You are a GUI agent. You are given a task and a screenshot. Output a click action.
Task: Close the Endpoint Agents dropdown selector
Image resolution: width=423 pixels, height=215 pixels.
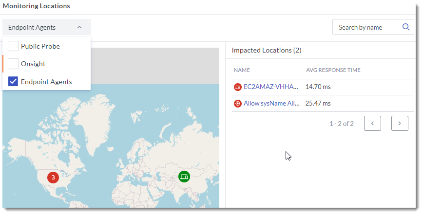pyautogui.click(x=46, y=28)
